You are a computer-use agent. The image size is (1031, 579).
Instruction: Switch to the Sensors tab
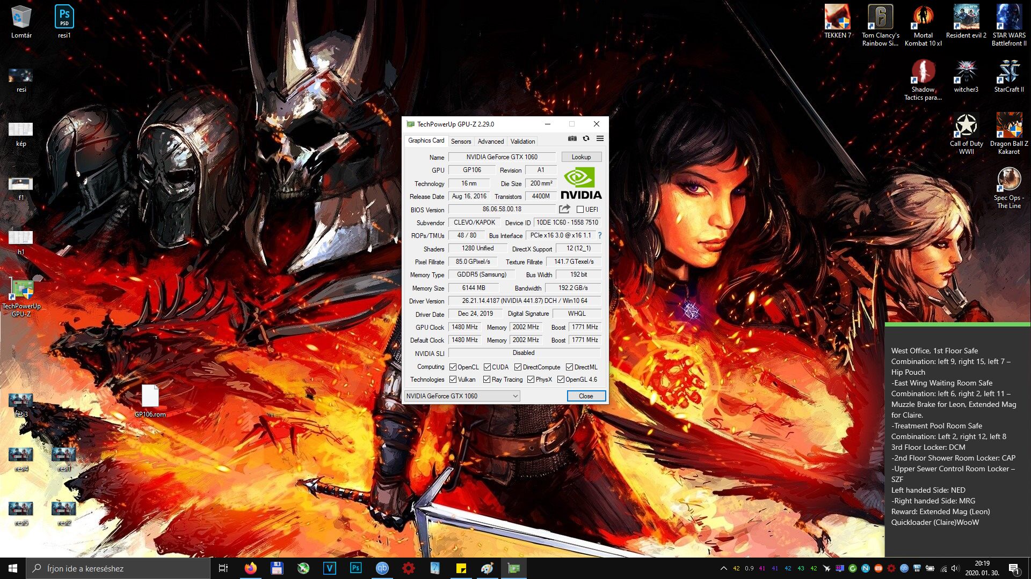(x=461, y=142)
